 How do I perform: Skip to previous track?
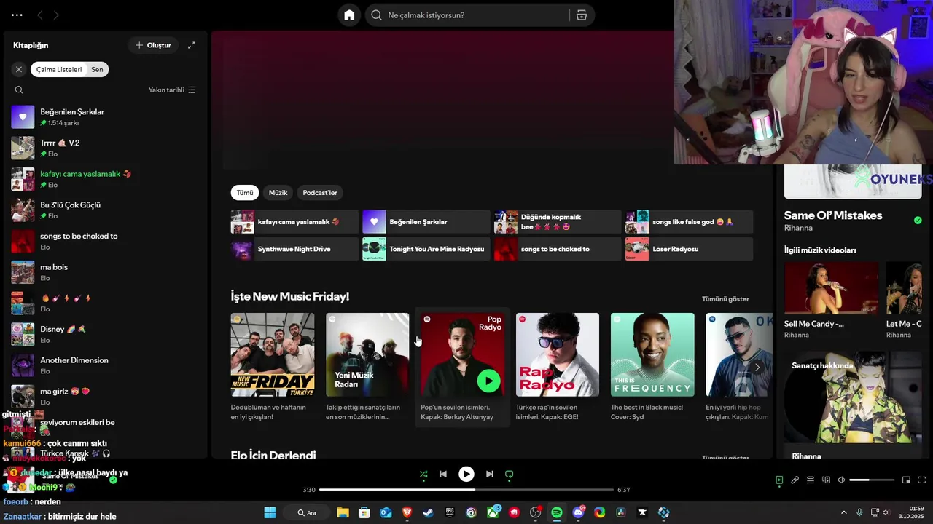click(442, 474)
